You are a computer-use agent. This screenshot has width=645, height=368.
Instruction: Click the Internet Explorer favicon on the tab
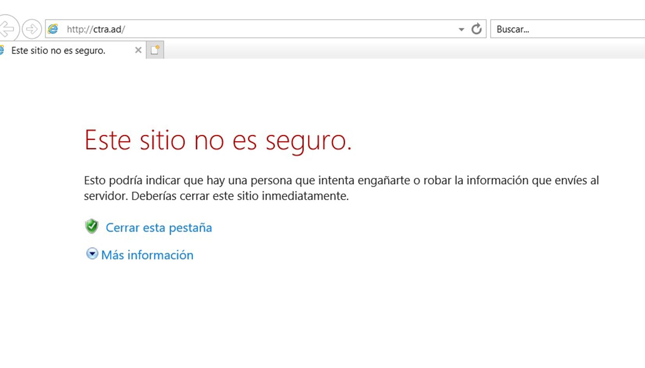tap(2, 50)
